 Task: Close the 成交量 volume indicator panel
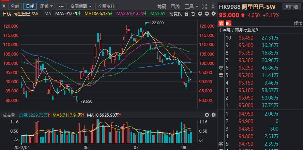207,115
